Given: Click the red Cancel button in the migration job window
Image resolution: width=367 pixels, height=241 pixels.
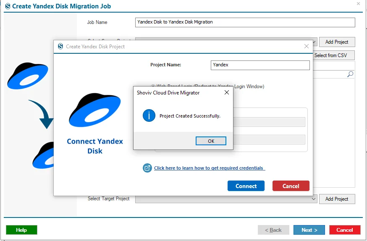Looking at the screenshot, I should (345, 230).
